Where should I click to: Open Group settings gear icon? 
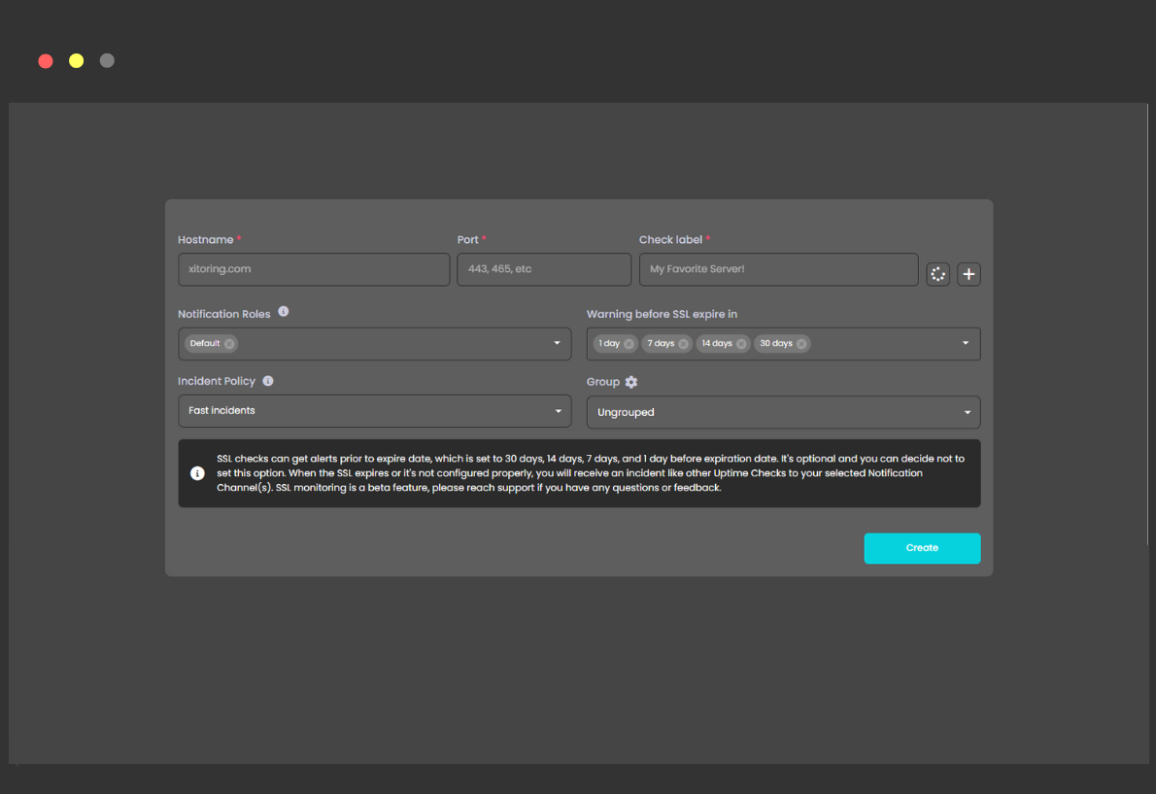coord(631,382)
